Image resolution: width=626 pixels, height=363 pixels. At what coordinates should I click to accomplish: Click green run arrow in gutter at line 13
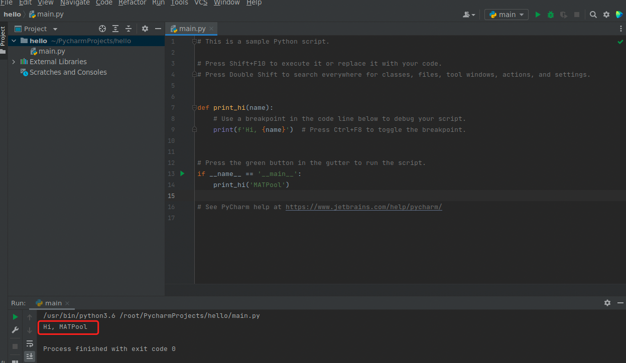(182, 173)
